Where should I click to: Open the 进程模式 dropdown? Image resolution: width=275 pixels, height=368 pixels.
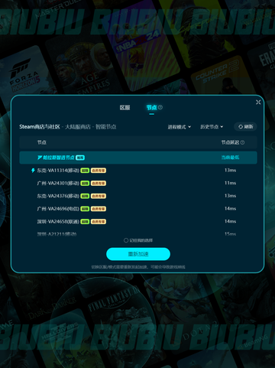pyautogui.click(x=180, y=127)
